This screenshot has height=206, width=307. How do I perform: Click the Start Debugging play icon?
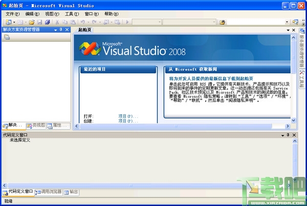click(127, 22)
